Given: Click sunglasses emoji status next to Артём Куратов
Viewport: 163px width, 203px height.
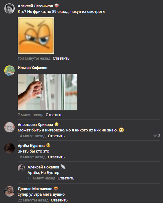Looking at the screenshot, I should click(48, 146).
